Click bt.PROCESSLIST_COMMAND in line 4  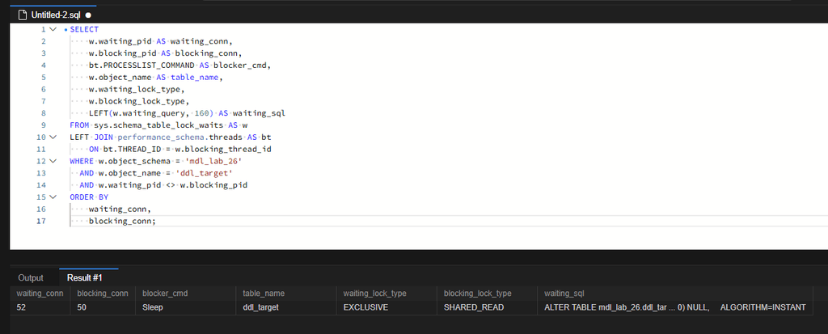pos(142,66)
